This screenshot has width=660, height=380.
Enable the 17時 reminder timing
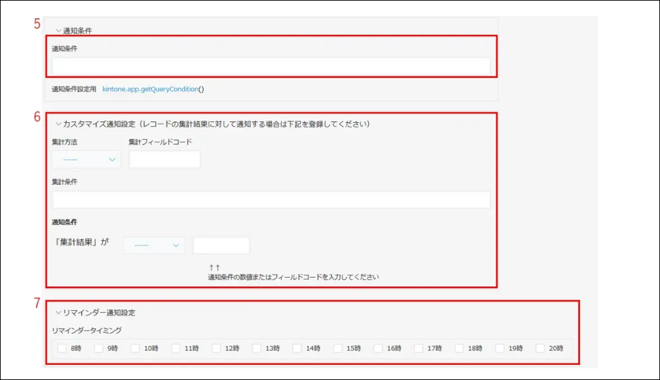419,348
